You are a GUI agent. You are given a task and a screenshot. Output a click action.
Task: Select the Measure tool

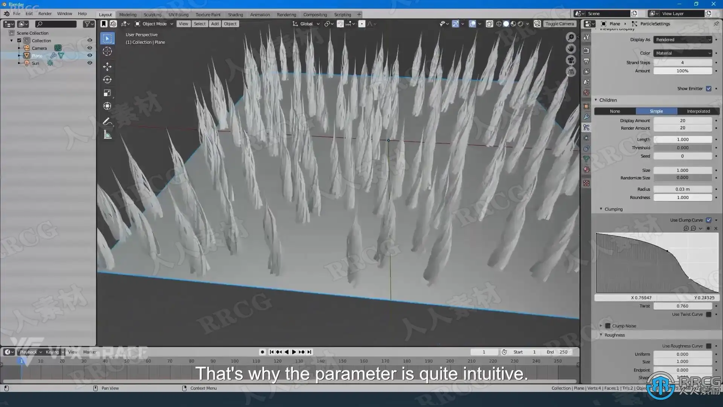pyautogui.click(x=107, y=135)
